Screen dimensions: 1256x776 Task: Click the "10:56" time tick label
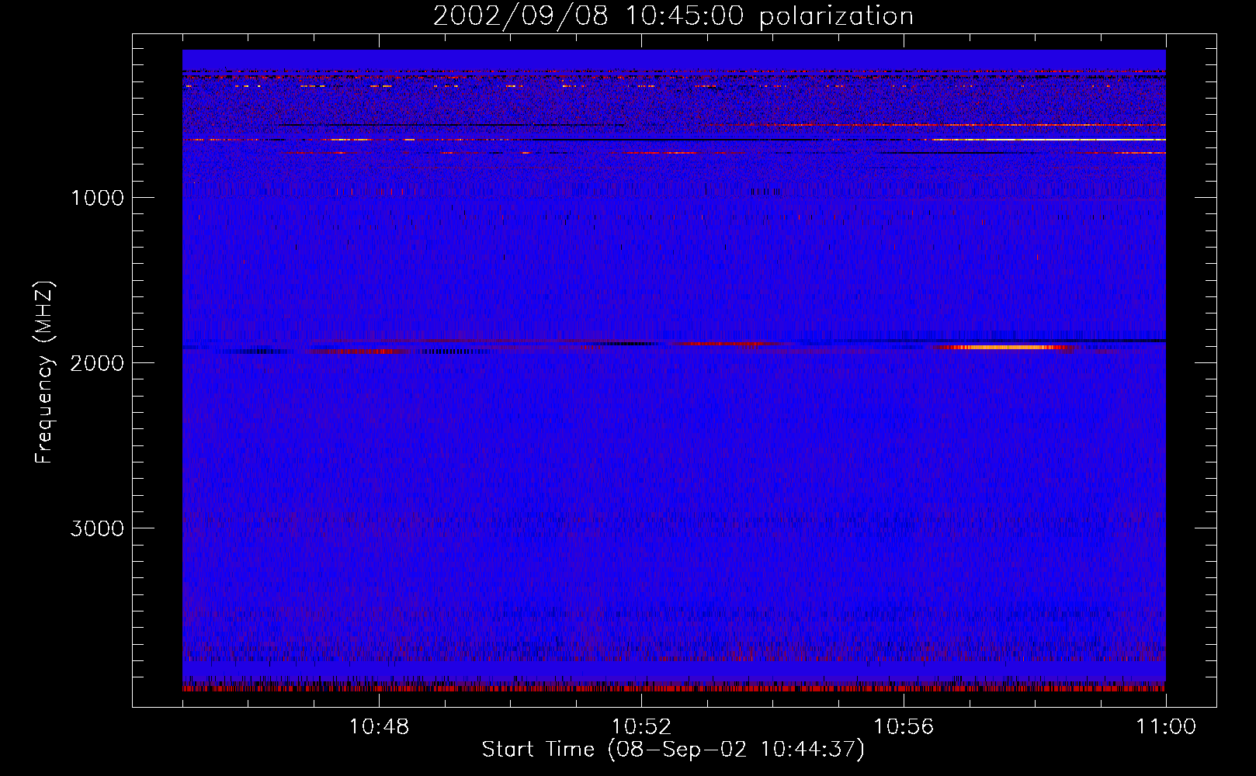pos(904,727)
